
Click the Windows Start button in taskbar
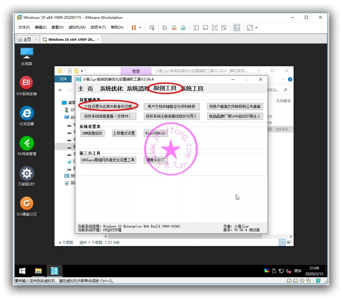(x=22, y=271)
